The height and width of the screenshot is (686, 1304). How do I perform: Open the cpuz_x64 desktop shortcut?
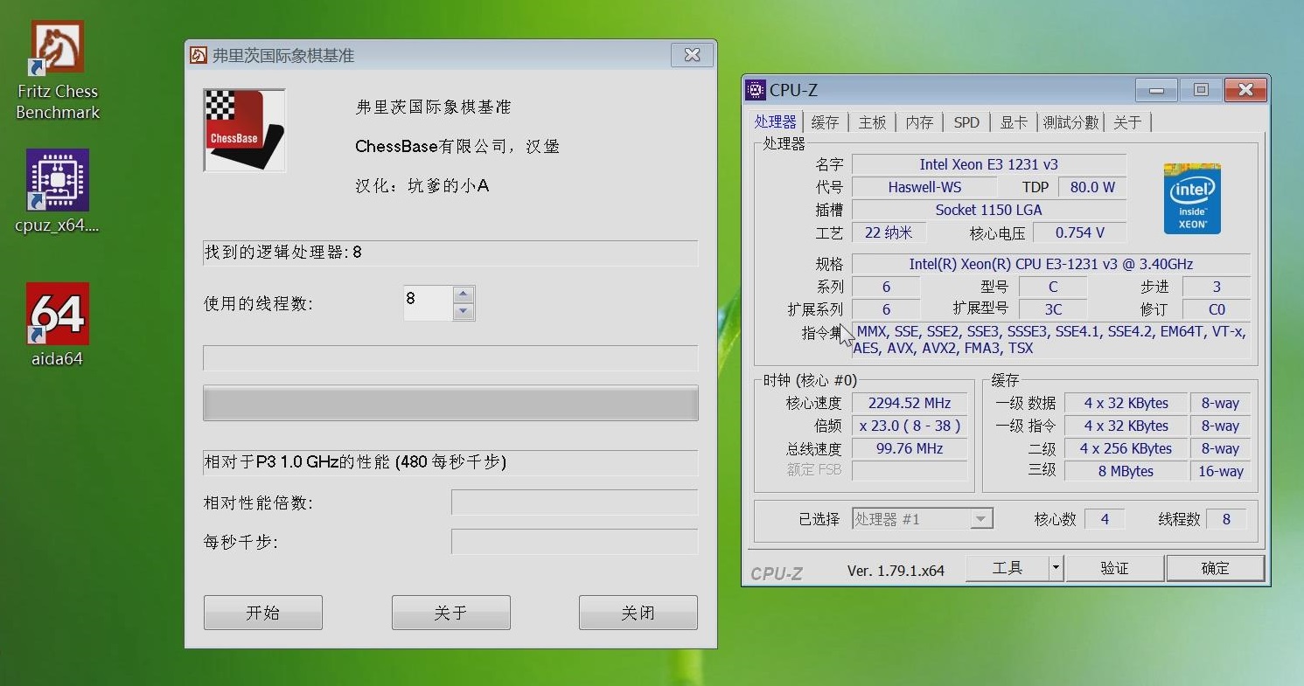58,191
